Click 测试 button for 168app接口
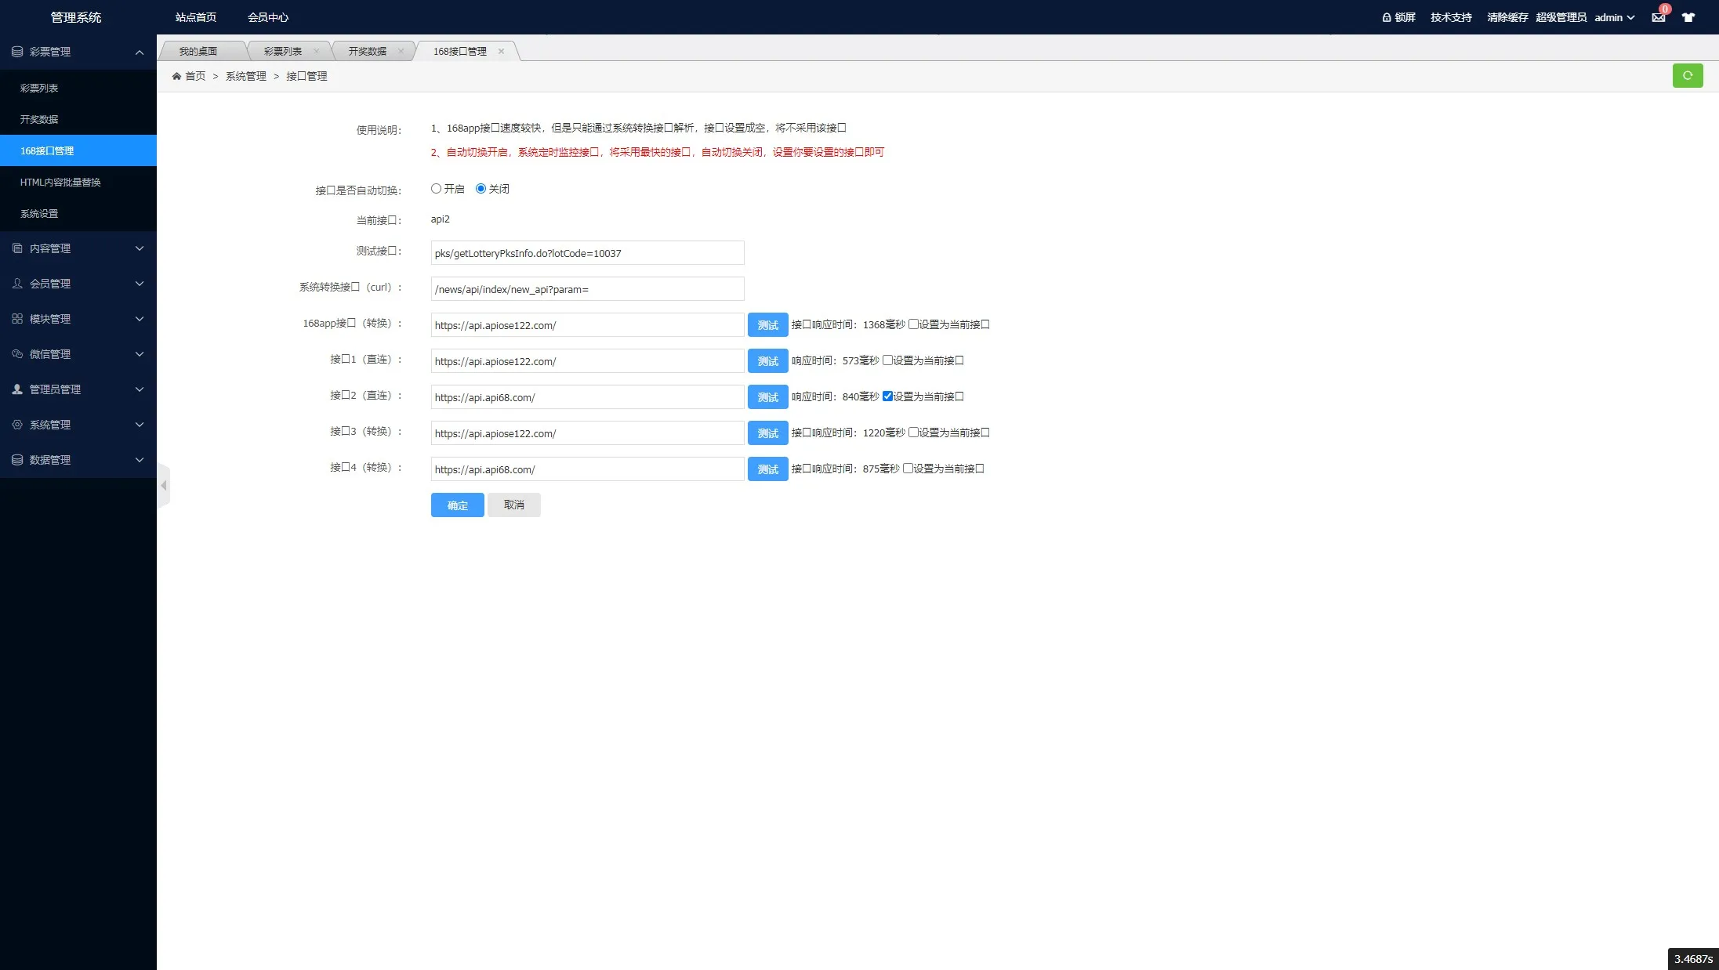This screenshot has width=1719, height=970. click(x=767, y=325)
